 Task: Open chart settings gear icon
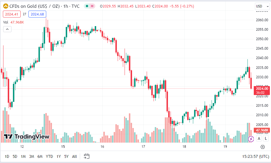click(262, 147)
